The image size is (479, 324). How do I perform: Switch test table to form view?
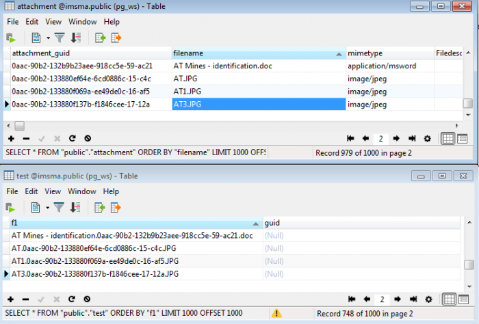coord(462,299)
